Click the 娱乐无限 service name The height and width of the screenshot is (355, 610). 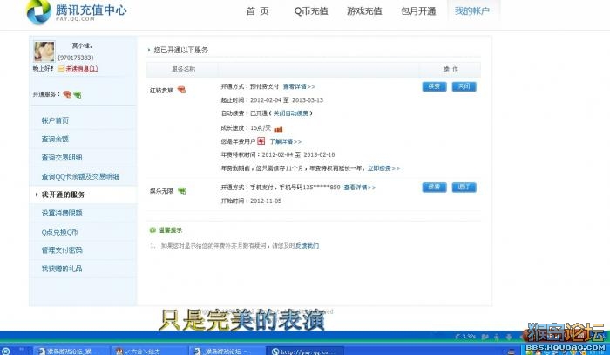pos(161,191)
